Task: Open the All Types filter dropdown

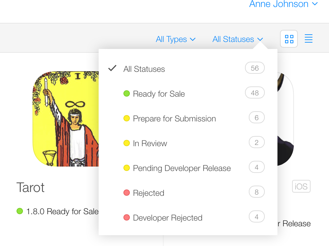Action: pos(175,39)
